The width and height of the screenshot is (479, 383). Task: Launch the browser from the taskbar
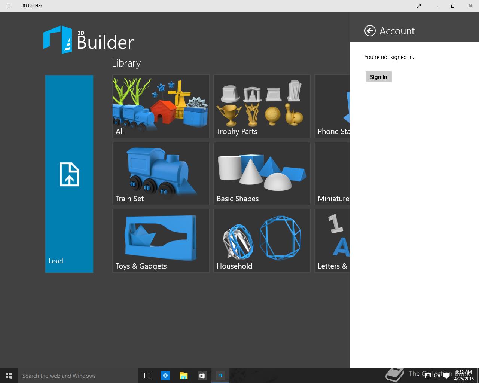165,376
